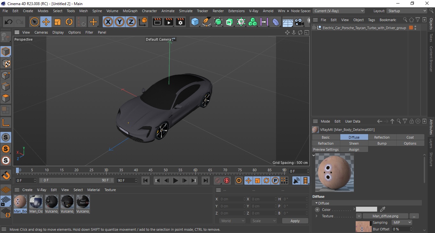Screen dimensions: 435x233
Task: Toggle X axis lock
Action: tap(108, 22)
